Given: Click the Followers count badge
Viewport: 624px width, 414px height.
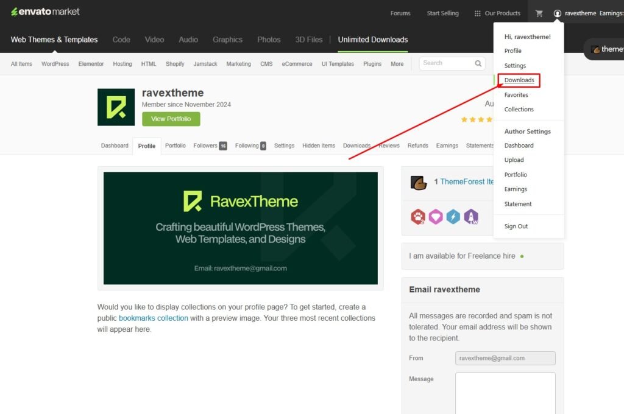Looking at the screenshot, I should 223,146.
